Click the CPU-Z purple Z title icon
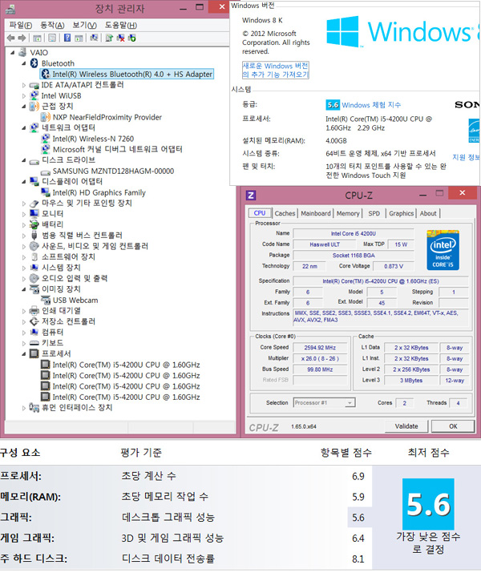 251,196
